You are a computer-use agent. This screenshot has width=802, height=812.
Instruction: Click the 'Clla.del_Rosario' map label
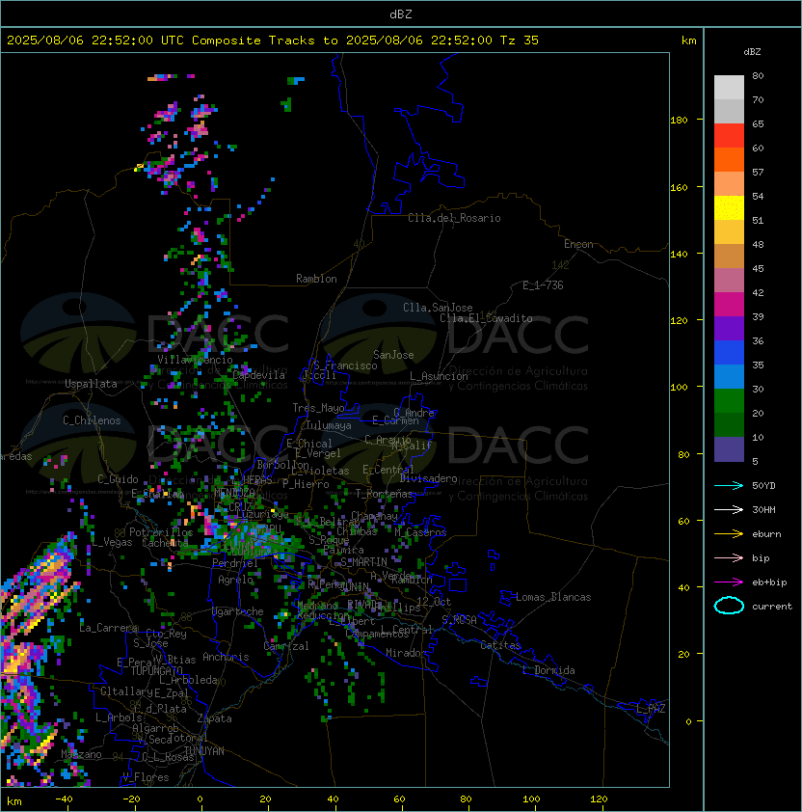pos(454,219)
